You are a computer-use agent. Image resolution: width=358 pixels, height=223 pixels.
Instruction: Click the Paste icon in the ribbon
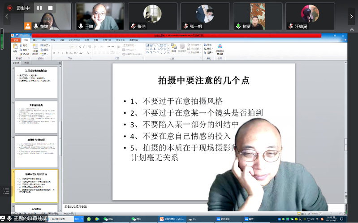click(x=15, y=49)
